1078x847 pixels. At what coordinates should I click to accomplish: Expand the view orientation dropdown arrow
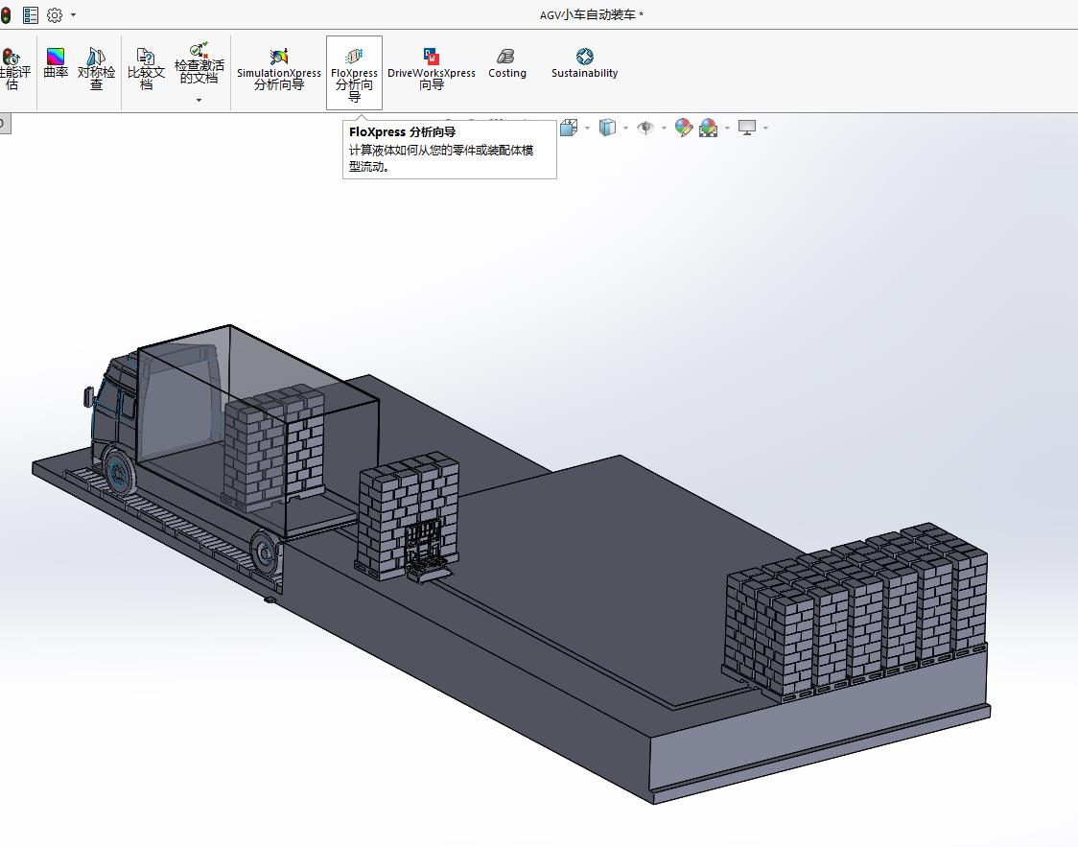(x=587, y=128)
